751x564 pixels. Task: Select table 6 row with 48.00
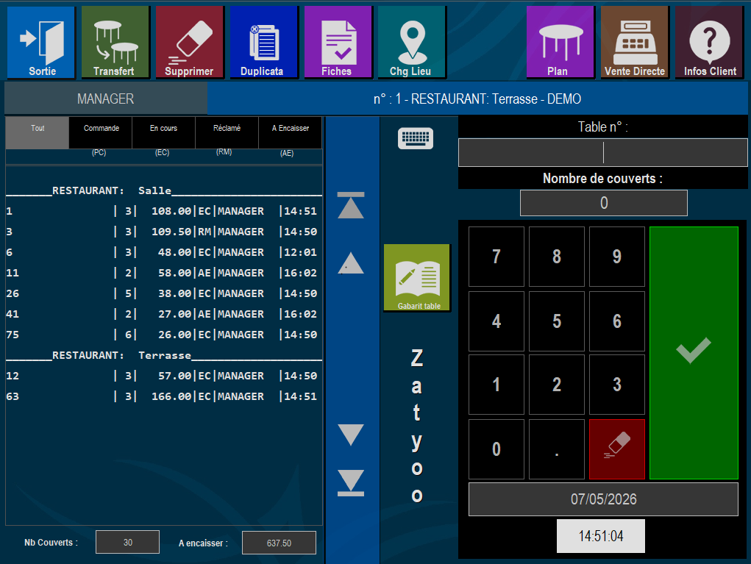pos(163,252)
